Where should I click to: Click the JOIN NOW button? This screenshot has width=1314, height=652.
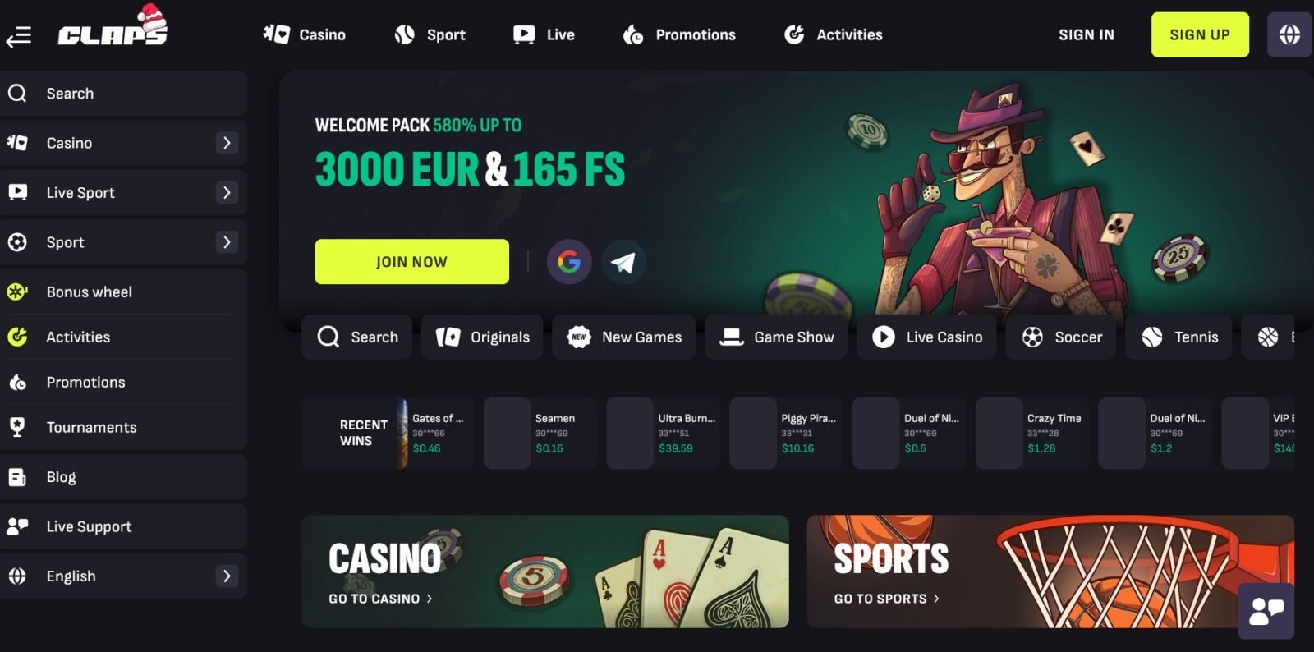coord(412,262)
